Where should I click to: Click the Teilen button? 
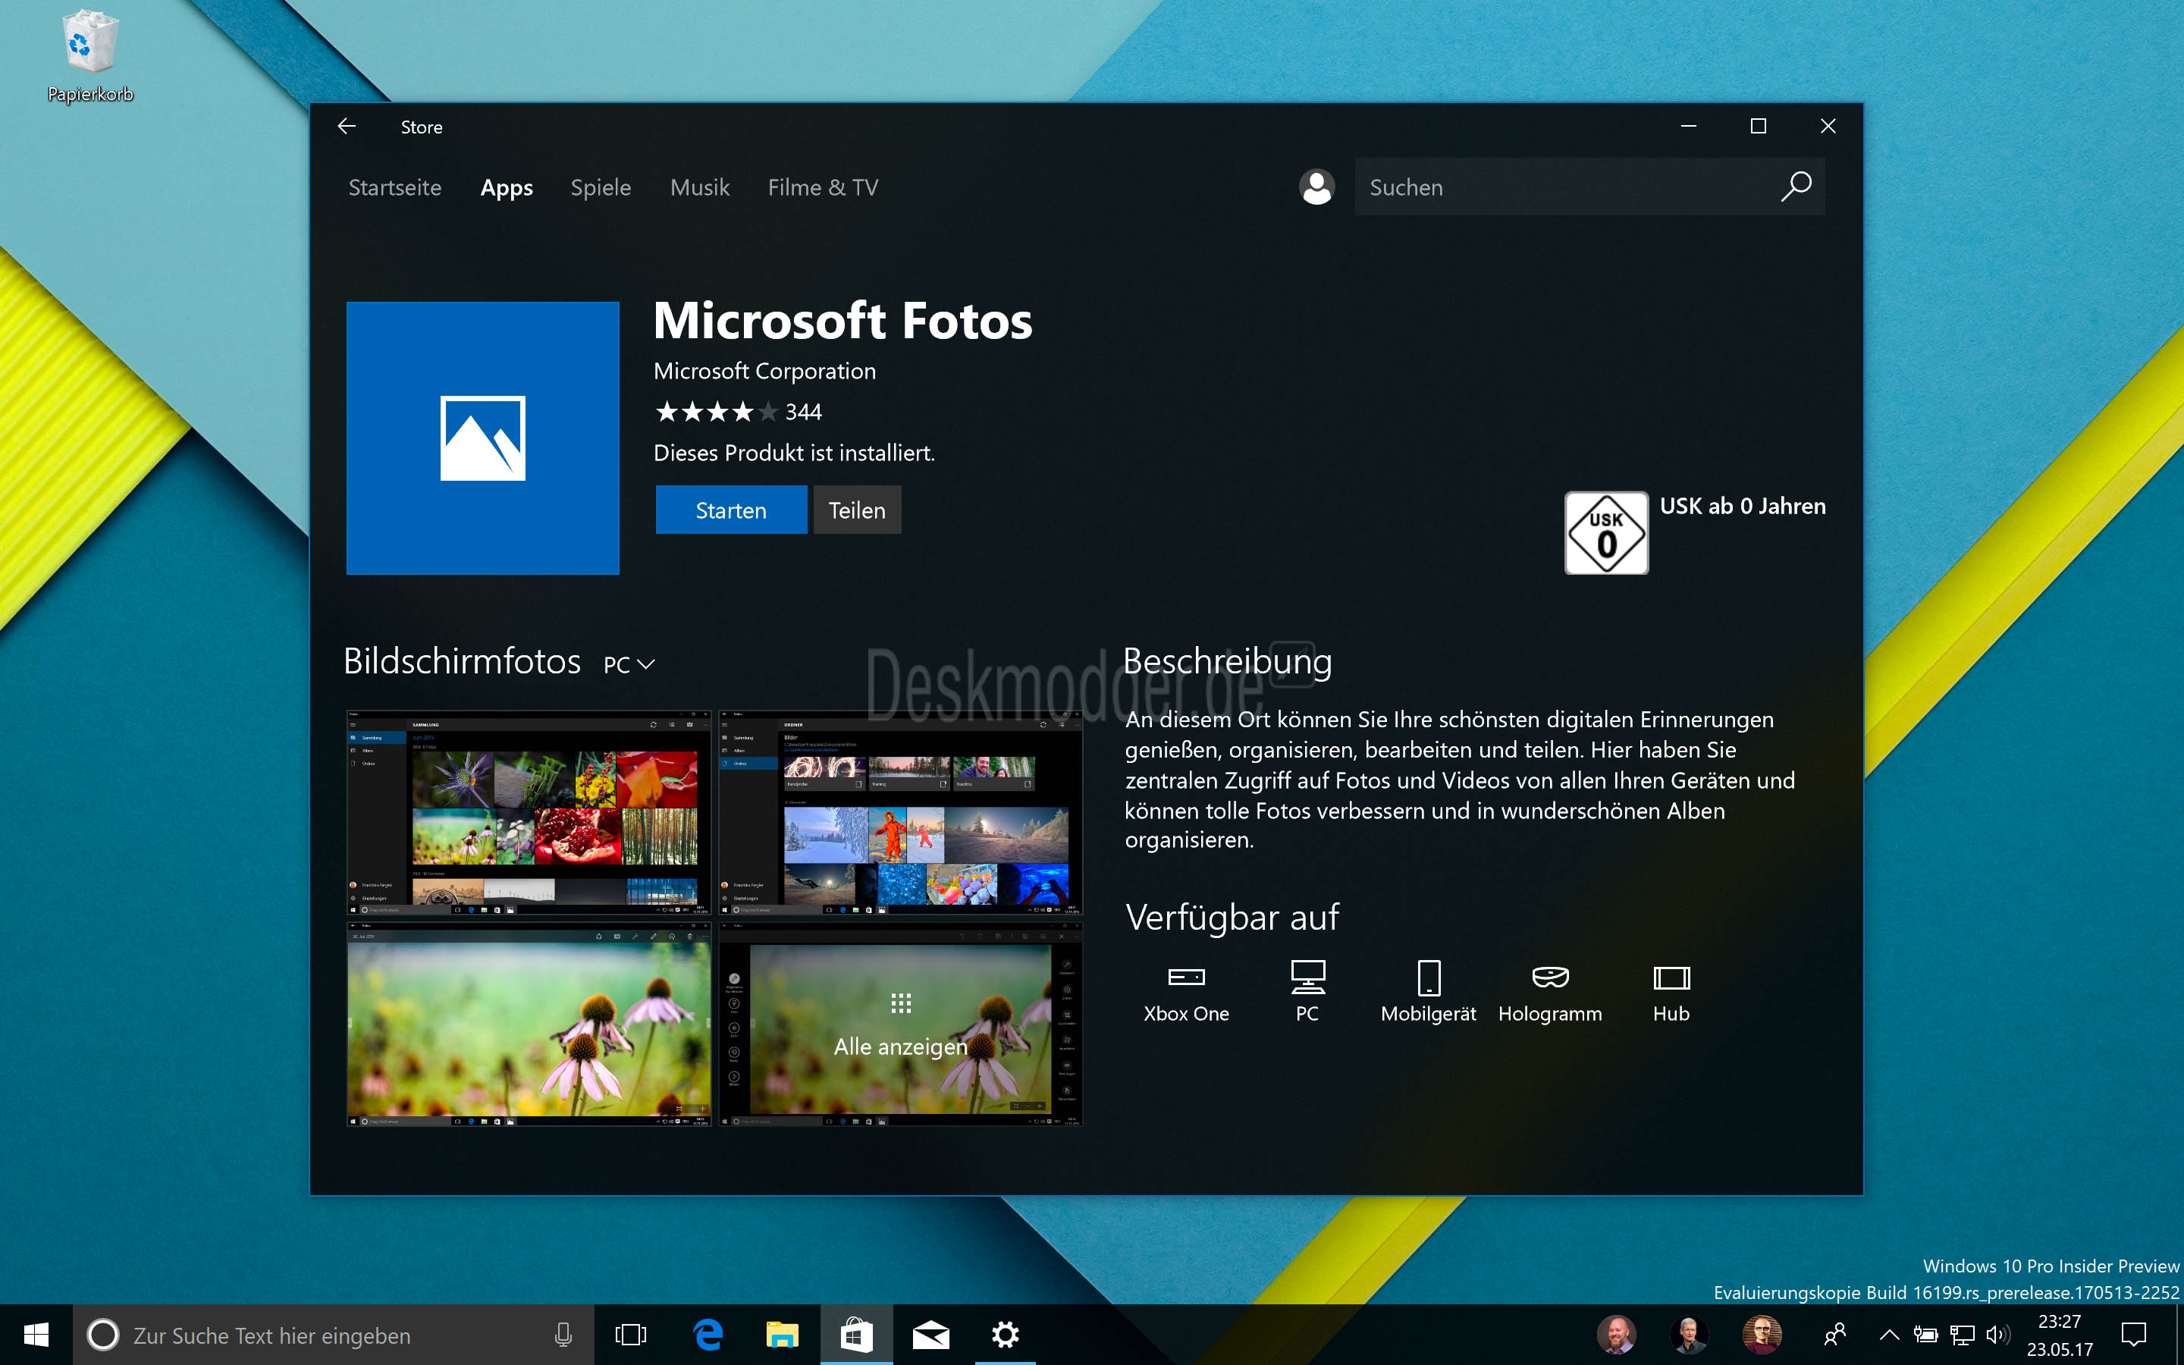click(x=856, y=510)
